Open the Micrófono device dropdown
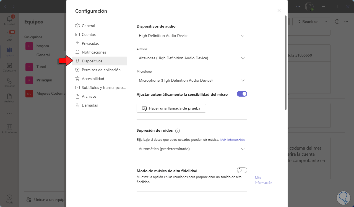The height and width of the screenshot is (207, 354). point(192,81)
